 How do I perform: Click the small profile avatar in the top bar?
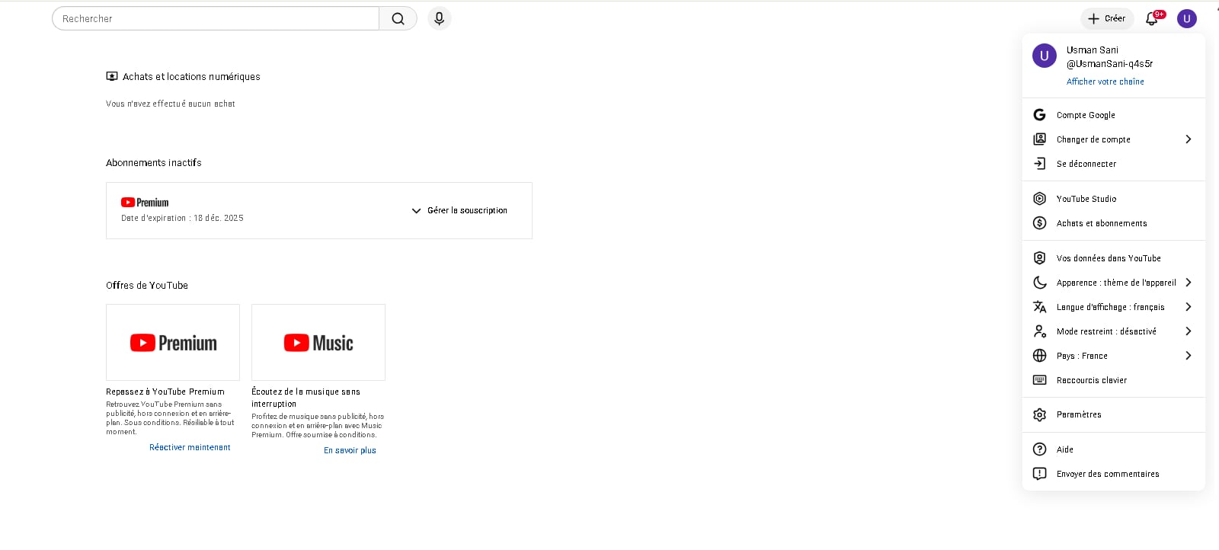[1186, 18]
